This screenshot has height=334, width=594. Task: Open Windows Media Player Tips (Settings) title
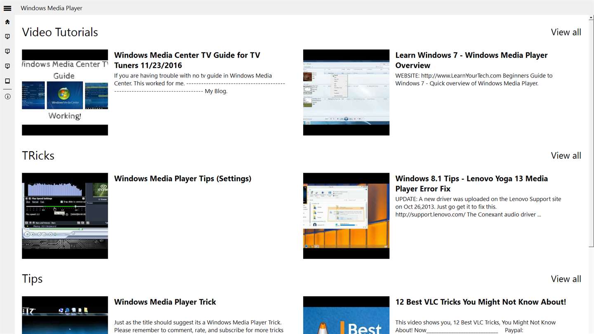pos(183,179)
